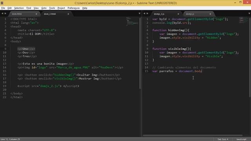Click left pane vertical scrollbar
The height and width of the screenshot is (141, 251).
coord(140,53)
